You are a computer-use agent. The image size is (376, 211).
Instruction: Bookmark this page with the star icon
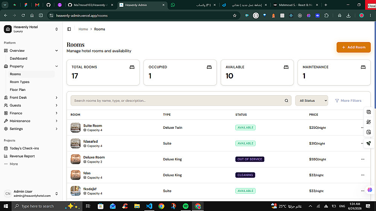(x=235, y=15)
